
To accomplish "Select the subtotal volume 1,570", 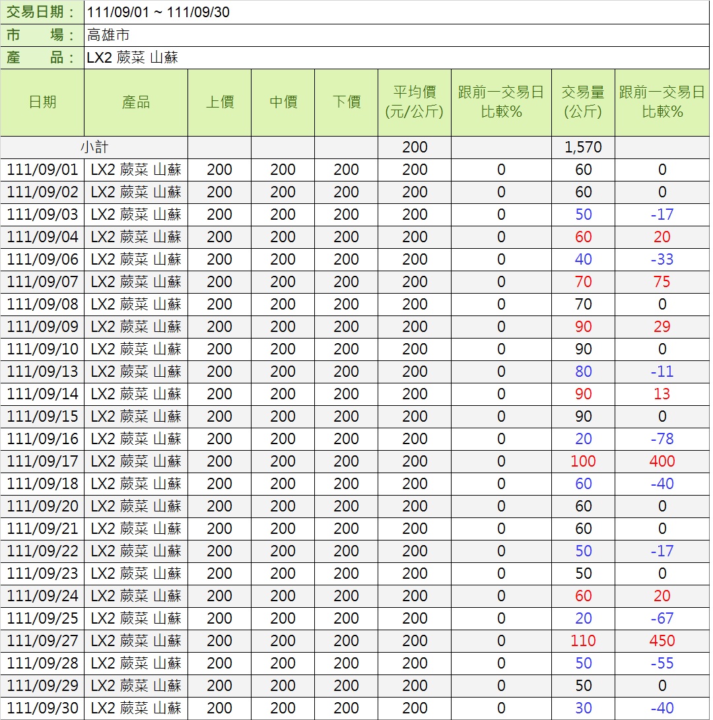I will click(x=583, y=147).
